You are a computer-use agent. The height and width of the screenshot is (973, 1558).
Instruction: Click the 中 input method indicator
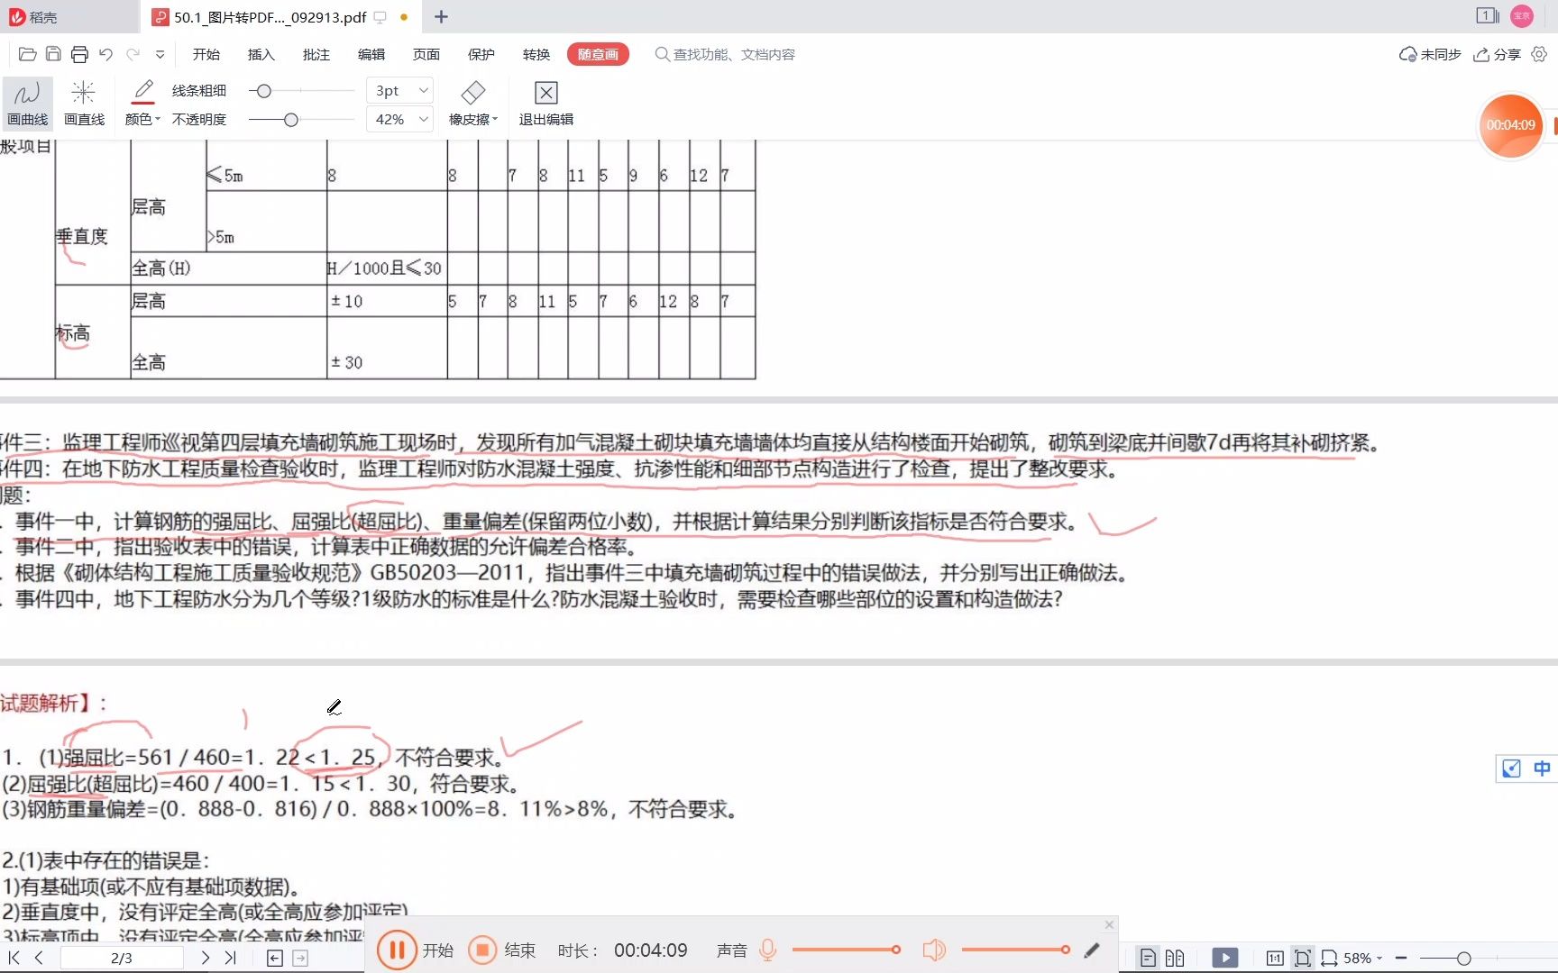pyautogui.click(x=1542, y=768)
